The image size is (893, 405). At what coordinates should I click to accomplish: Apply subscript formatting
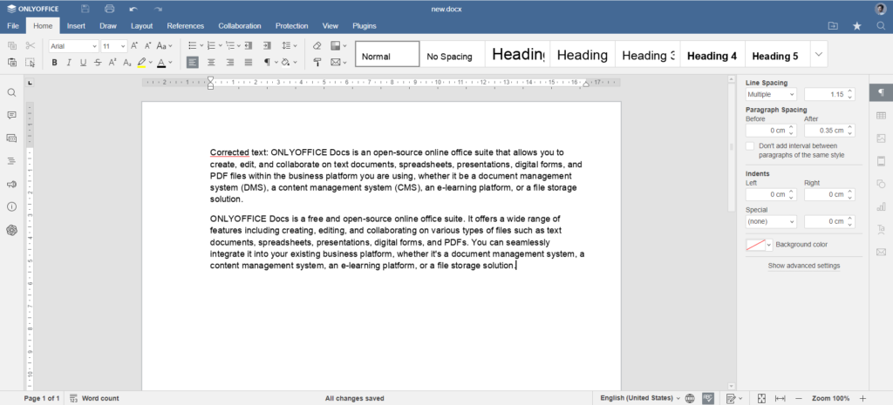[x=127, y=62]
